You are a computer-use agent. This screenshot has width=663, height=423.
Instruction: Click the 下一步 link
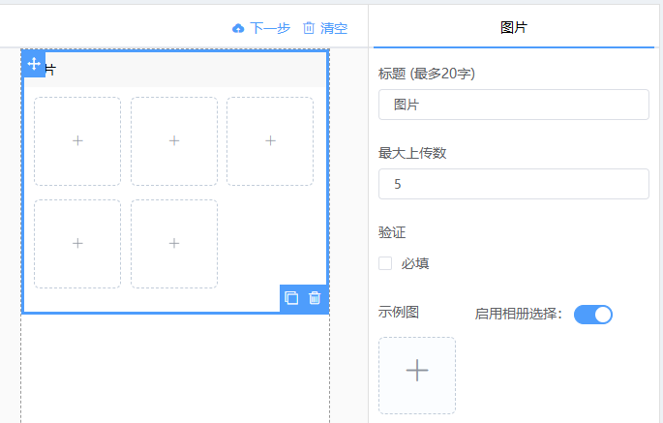270,28
